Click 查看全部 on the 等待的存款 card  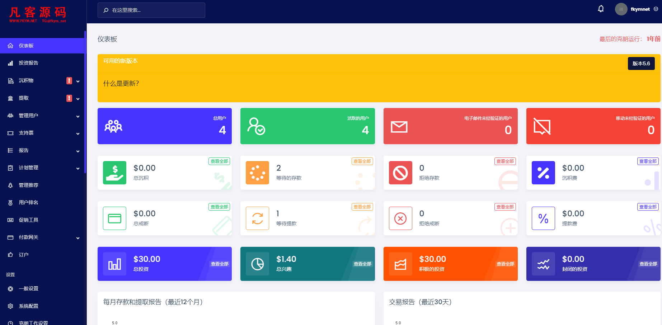coord(362,161)
